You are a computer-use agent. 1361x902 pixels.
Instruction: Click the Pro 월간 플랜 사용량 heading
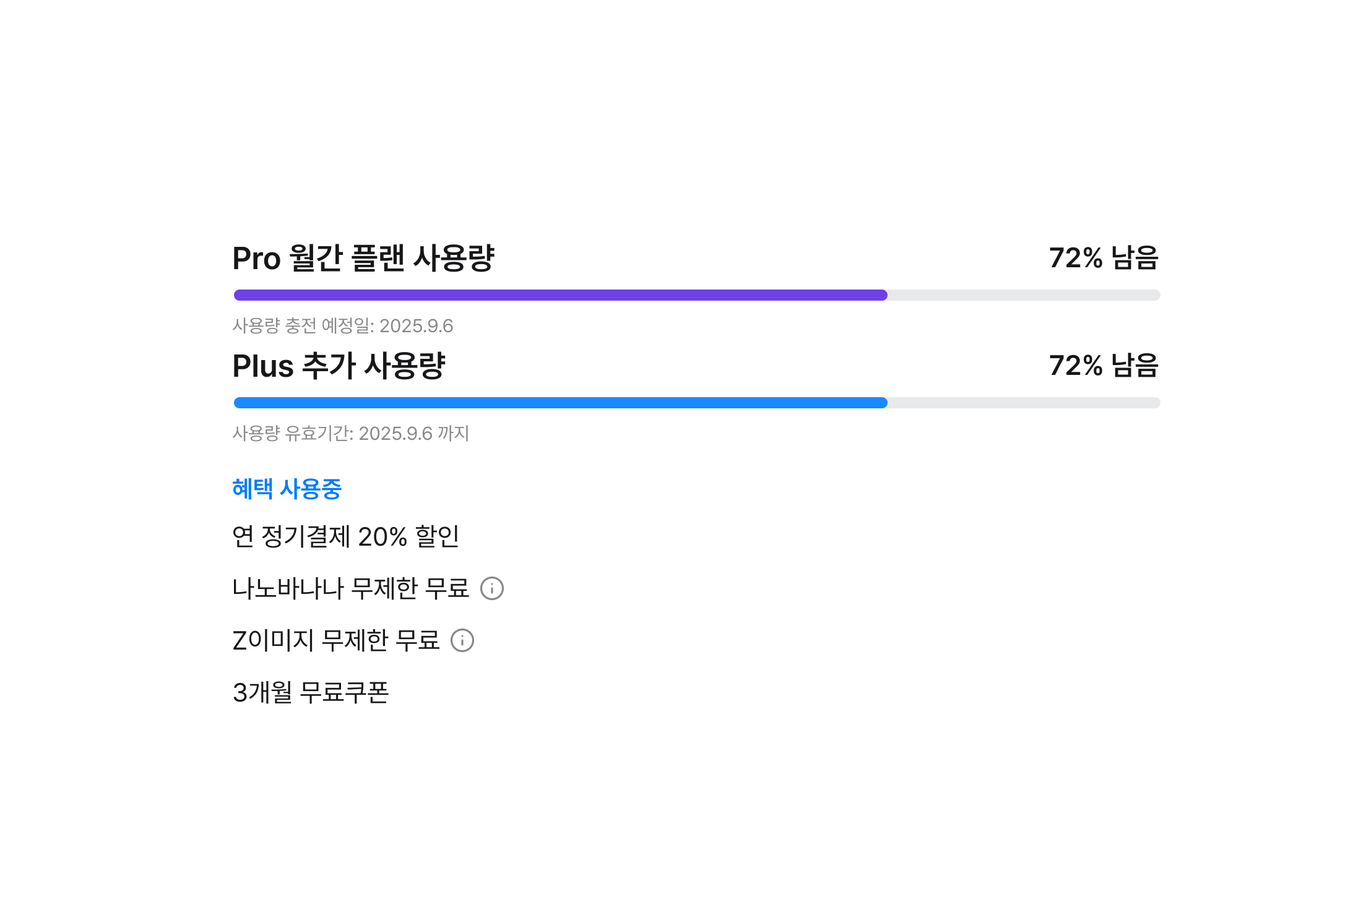(363, 258)
